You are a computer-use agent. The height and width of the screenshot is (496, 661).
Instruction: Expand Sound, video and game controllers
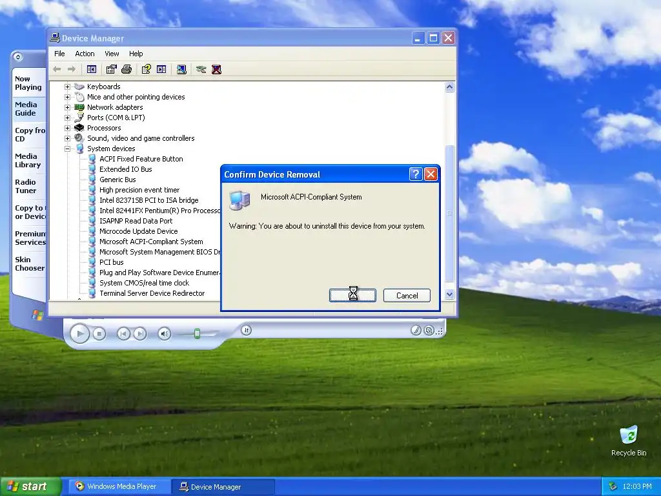(x=67, y=138)
